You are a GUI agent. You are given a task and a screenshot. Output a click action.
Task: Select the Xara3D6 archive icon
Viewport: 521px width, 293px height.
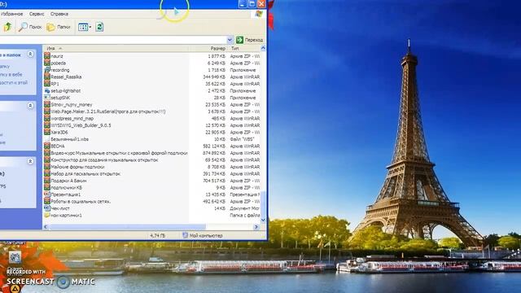click(47, 132)
